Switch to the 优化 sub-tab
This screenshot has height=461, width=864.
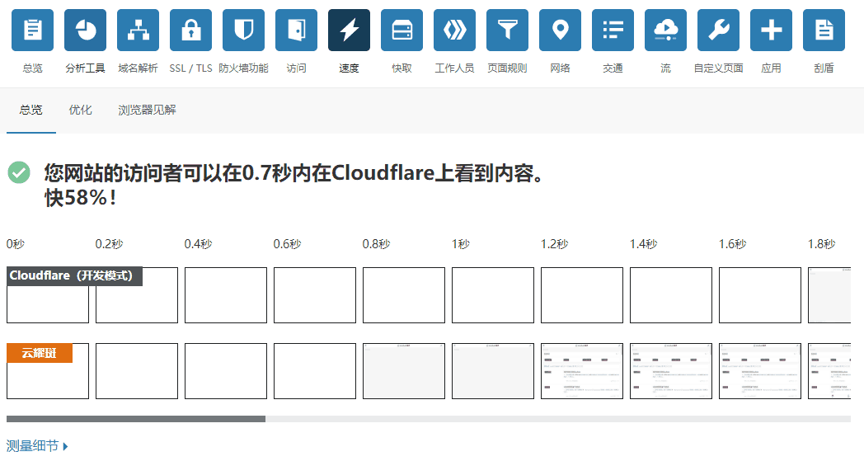click(81, 110)
